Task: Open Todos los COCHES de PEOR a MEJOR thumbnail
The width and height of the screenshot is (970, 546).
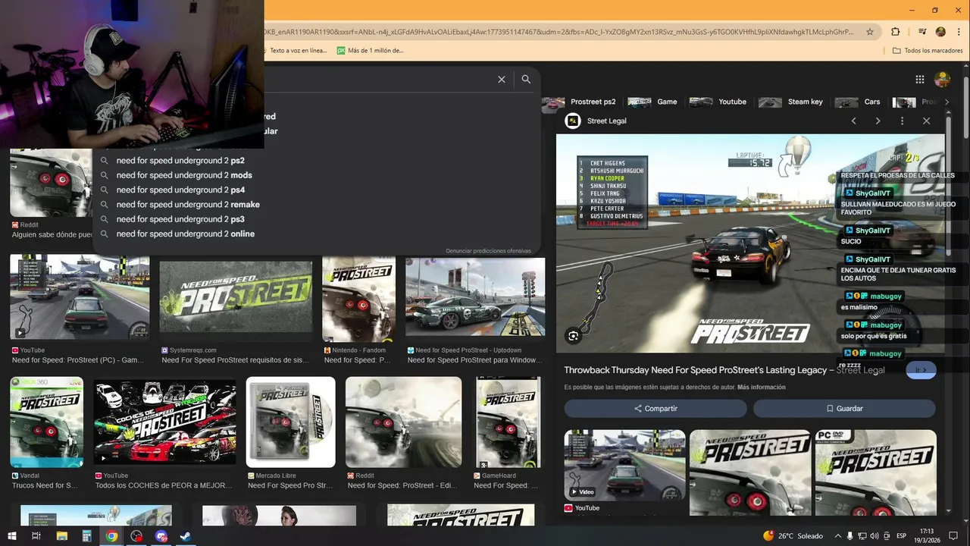Action: coord(165,422)
